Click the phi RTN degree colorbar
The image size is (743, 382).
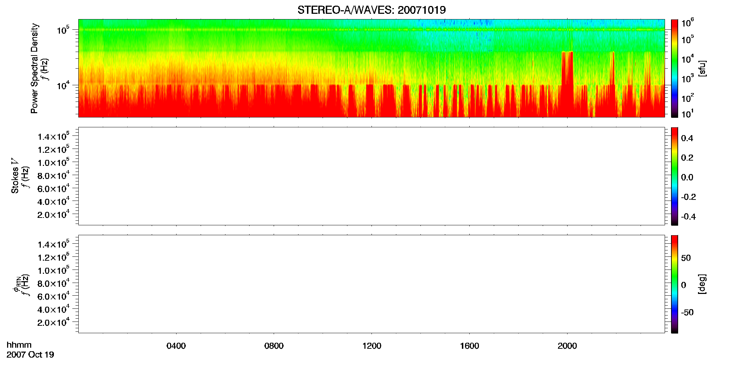tap(675, 284)
